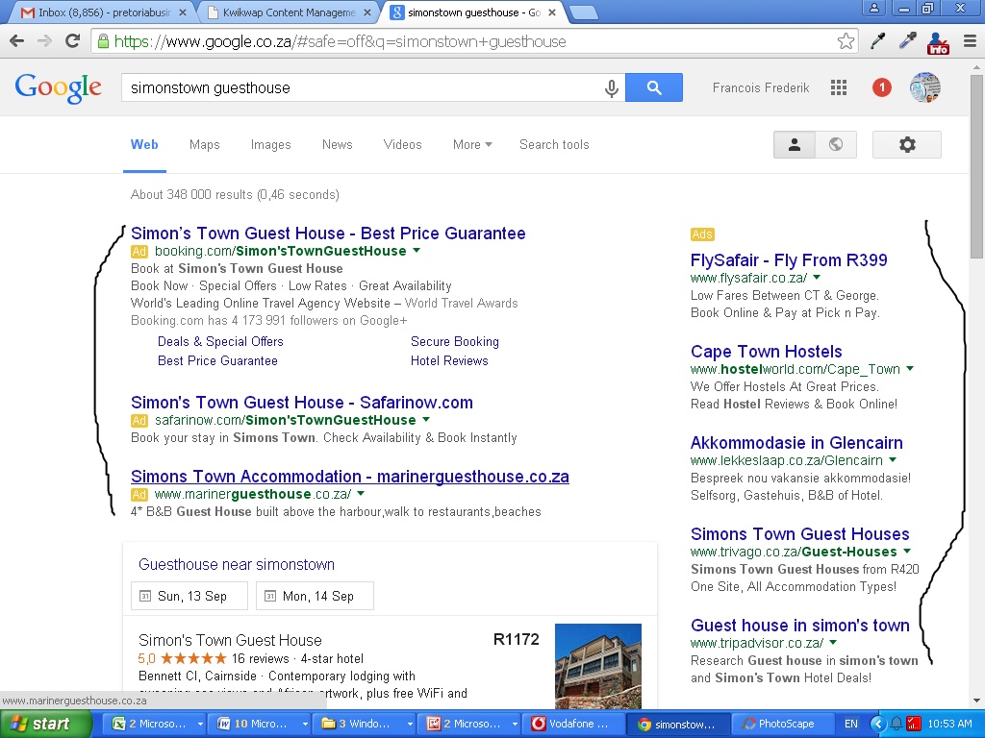Select private results person toggle

794,144
